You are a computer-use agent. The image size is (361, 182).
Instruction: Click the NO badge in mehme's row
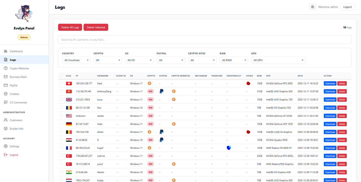151,156
